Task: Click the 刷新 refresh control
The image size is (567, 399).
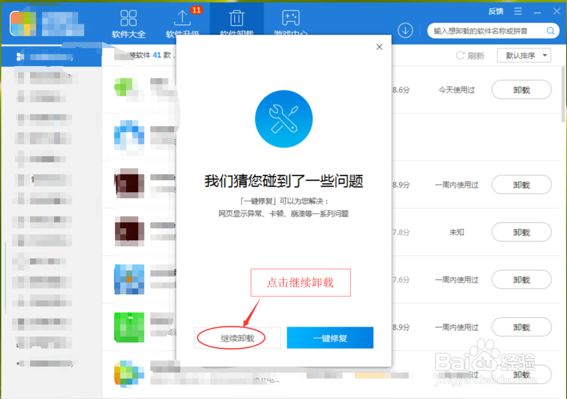Action: pyautogui.click(x=470, y=55)
